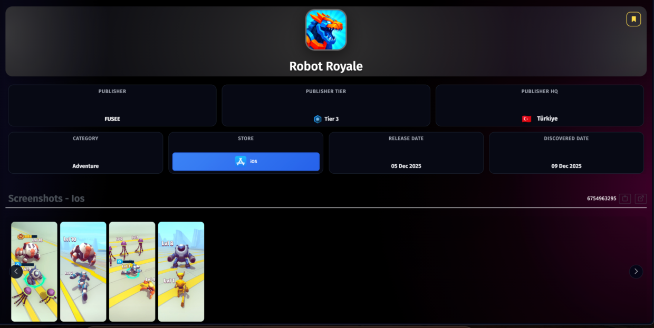Go to next screenshots with right arrow
Image resolution: width=654 pixels, height=328 pixels.
click(636, 272)
